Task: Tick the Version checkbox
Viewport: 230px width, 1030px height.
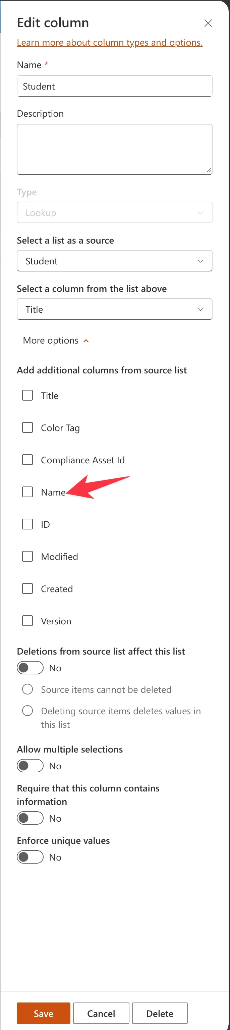Action: tap(27, 621)
